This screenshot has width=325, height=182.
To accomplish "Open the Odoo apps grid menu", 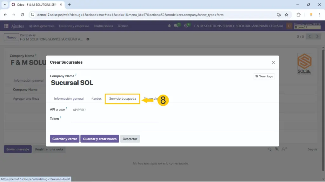I will pos(6,26).
